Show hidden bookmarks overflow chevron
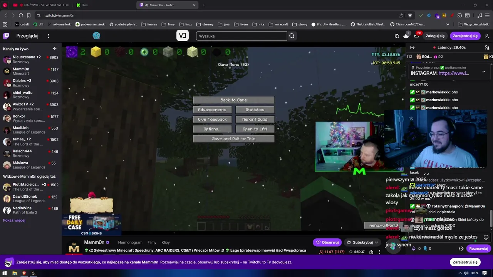Image resolution: width=493 pixels, height=277 pixels. click(x=448, y=24)
